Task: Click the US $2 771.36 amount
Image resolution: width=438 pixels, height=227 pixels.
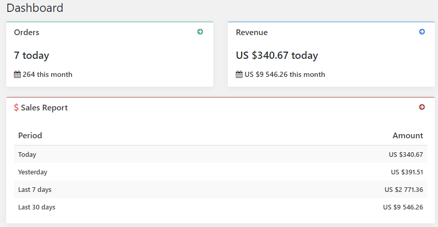Action: [x=403, y=190]
